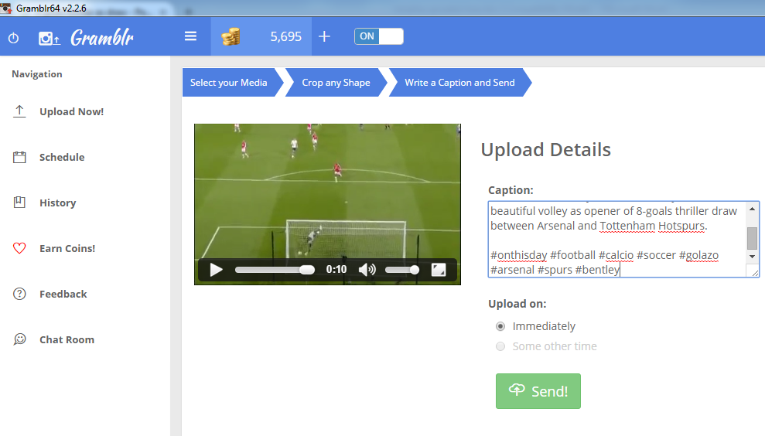The height and width of the screenshot is (436, 765).
Task: Click the Chat Room smiley bubble icon
Action: (19, 339)
